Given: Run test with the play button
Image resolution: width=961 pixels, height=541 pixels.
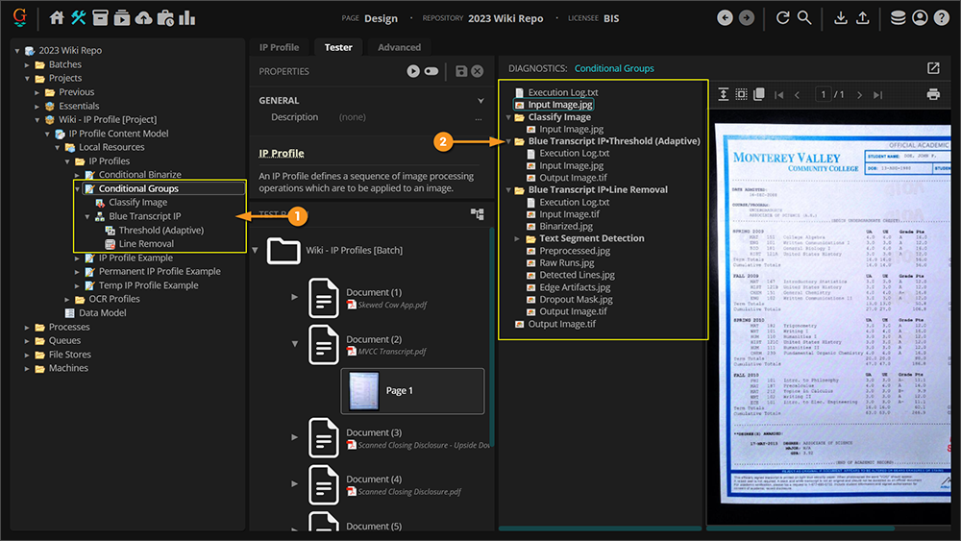Looking at the screenshot, I should [413, 71].
